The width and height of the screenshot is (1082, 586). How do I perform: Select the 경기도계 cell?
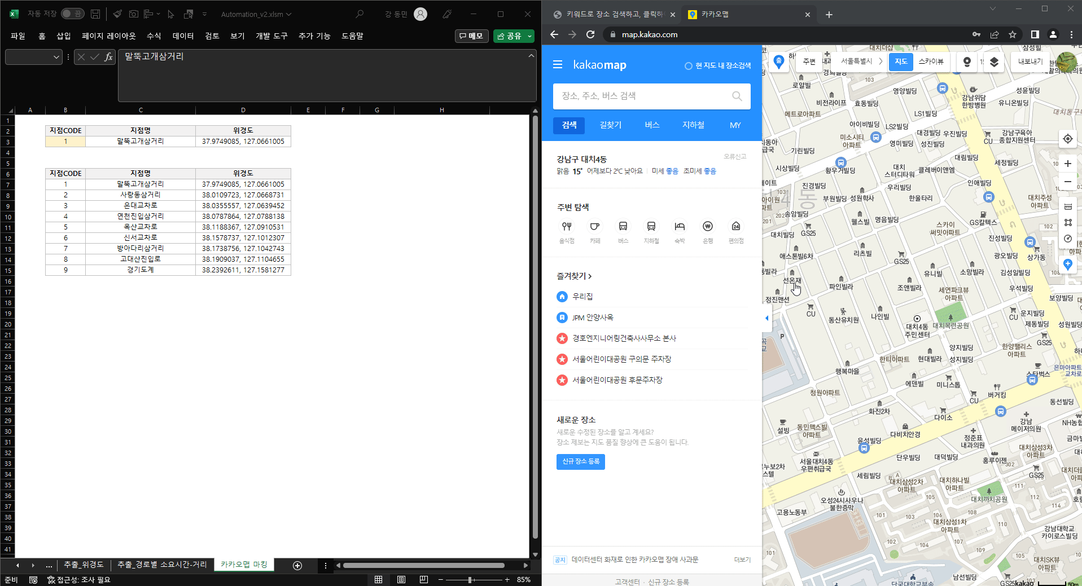(141, 270)
